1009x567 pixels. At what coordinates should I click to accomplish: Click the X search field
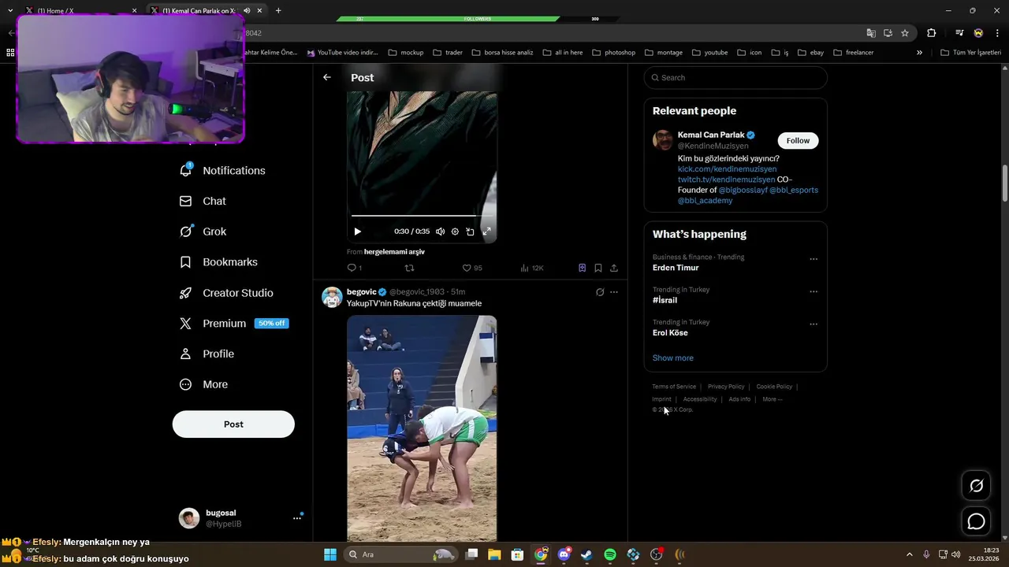click(x=735, y=77)
